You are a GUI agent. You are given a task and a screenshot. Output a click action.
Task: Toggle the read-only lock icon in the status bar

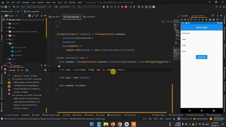click(174, 119)
